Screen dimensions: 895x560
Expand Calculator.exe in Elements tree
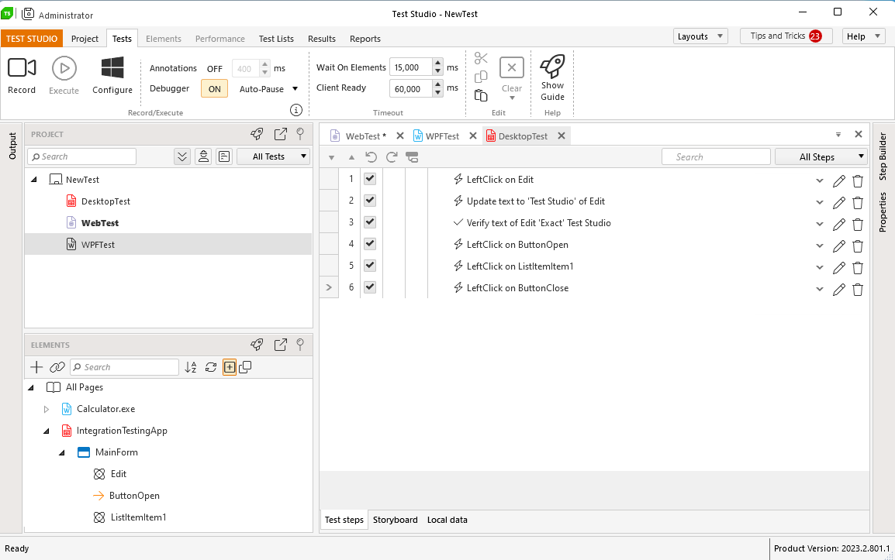pyautogui.click(x=47, y=409)
